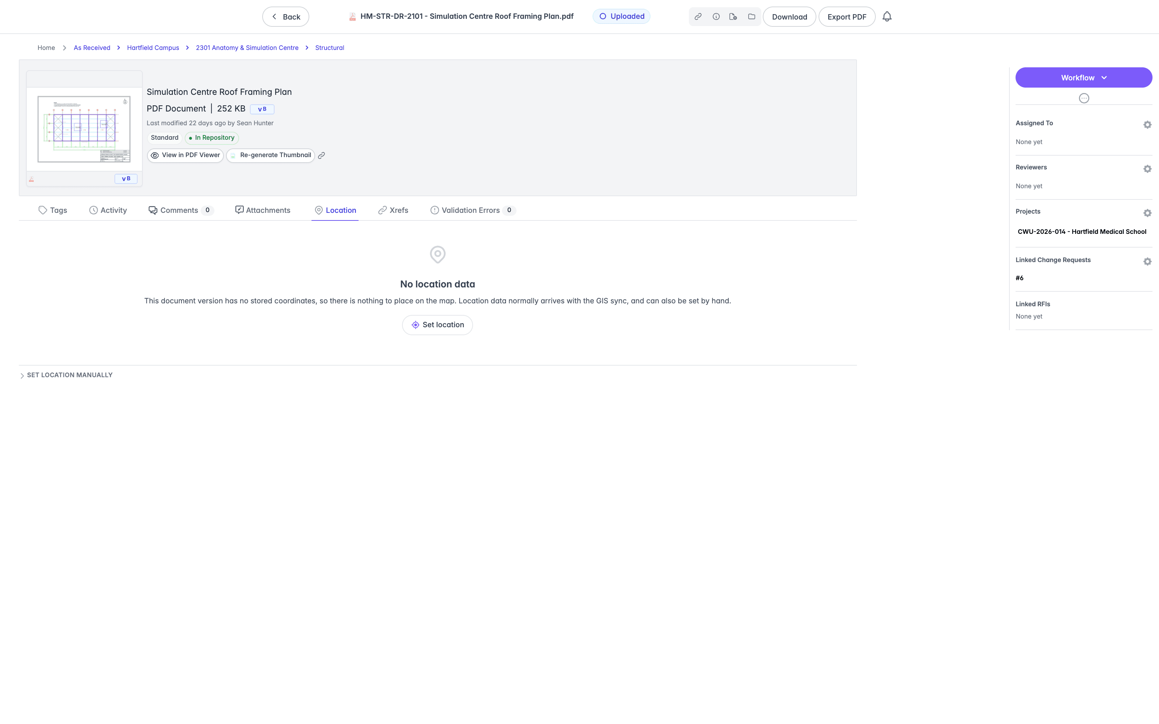Click the link icon beside Re-generate Thumbnail

click(321, 156)
